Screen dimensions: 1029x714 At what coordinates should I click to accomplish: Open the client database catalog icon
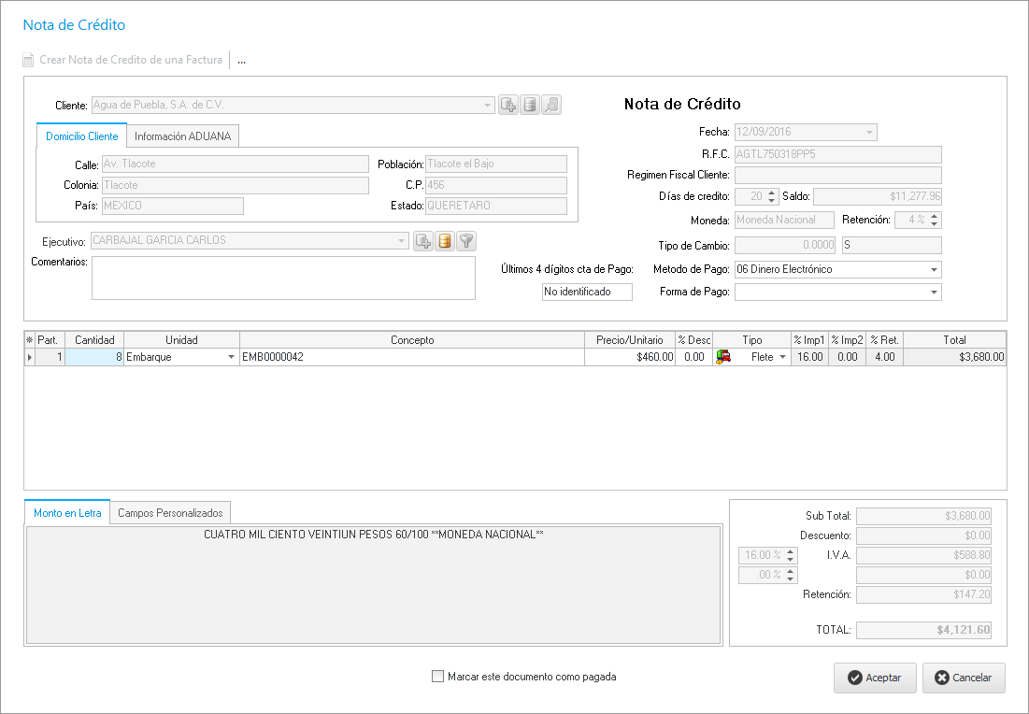point(530,105)
